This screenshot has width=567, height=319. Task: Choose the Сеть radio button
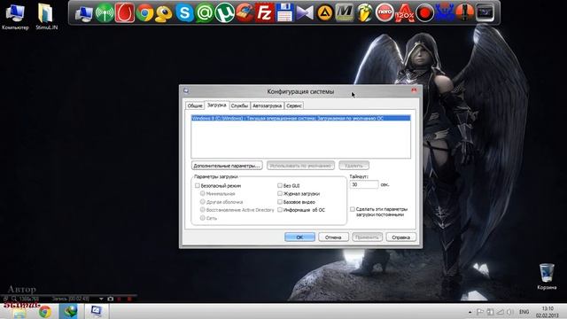tap(203, 218)
